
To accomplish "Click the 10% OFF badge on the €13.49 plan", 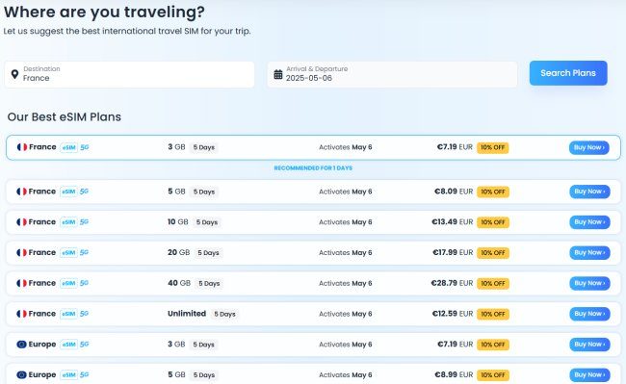I will [493, 222].
